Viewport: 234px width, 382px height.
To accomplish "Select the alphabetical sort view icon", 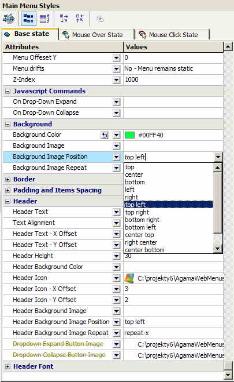I will 44,19.
